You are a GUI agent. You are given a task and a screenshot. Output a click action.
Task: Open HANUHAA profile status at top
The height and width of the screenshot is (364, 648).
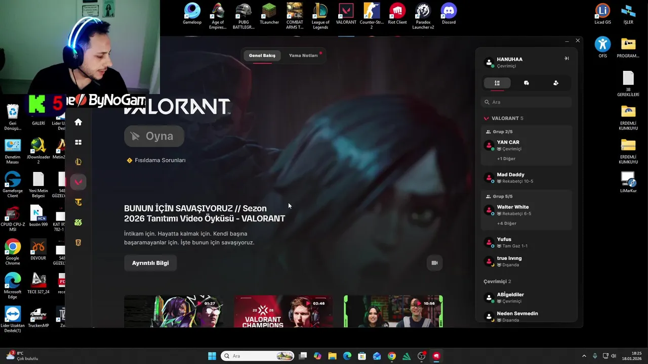[509, 62]
